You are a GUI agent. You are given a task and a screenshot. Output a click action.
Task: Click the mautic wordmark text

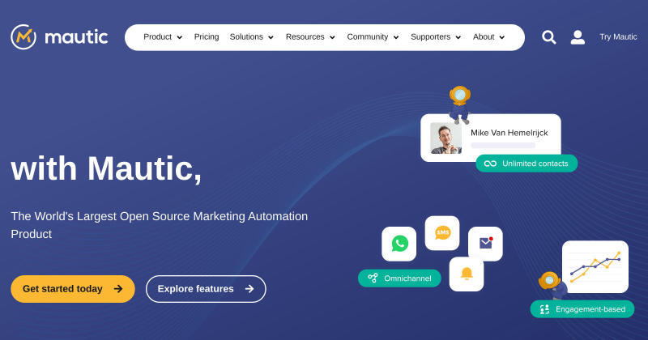point(76,37)
